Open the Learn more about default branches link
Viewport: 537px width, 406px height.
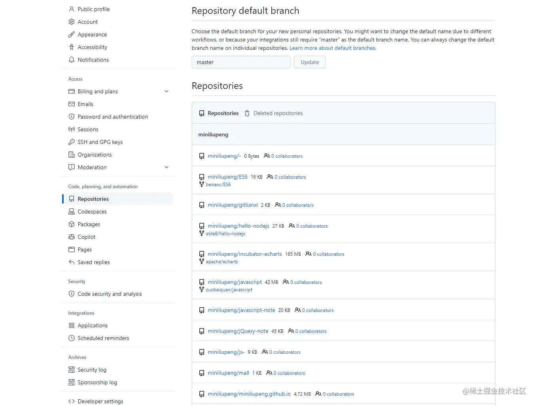[x=332, y=48]
